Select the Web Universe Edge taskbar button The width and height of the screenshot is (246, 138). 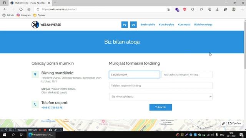(41, 135)
